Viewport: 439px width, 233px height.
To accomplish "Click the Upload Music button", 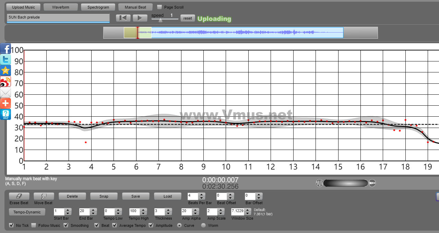I will coord(23,7).
